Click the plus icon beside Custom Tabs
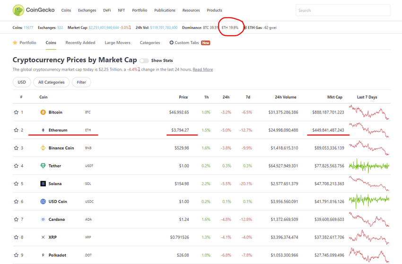 coord(172,43)
